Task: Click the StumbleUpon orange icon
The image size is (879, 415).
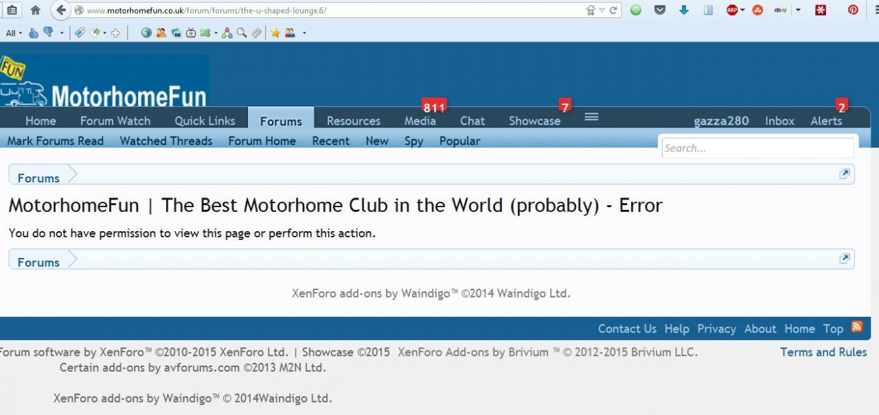Action: [x=757, y=10]
